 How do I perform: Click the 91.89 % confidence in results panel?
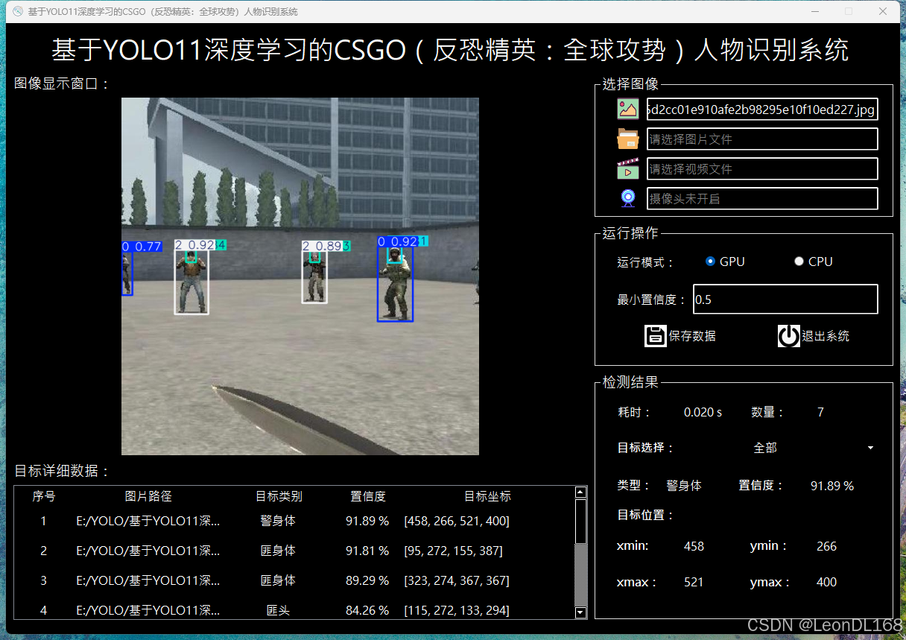[x=832, y=486]
